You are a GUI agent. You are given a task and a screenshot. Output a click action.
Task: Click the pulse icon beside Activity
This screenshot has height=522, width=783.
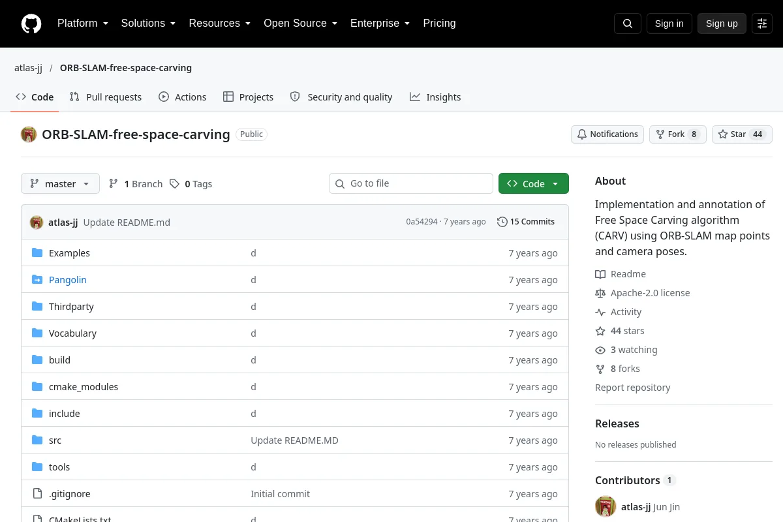click(600, 313)
